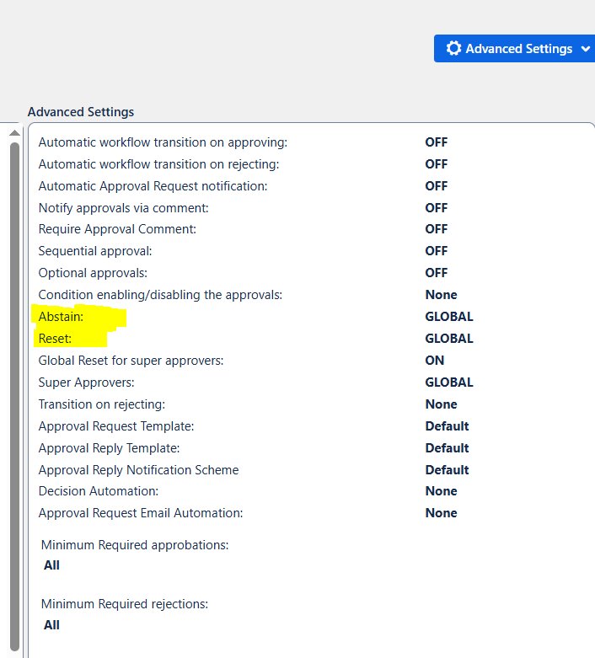
Task: Open the GLOBAL value next to Abstain
Action: (448, 317)
